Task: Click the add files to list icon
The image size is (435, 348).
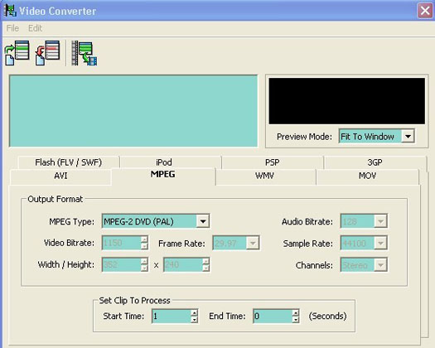Action: pyautogui.click(x=17, y=53)
